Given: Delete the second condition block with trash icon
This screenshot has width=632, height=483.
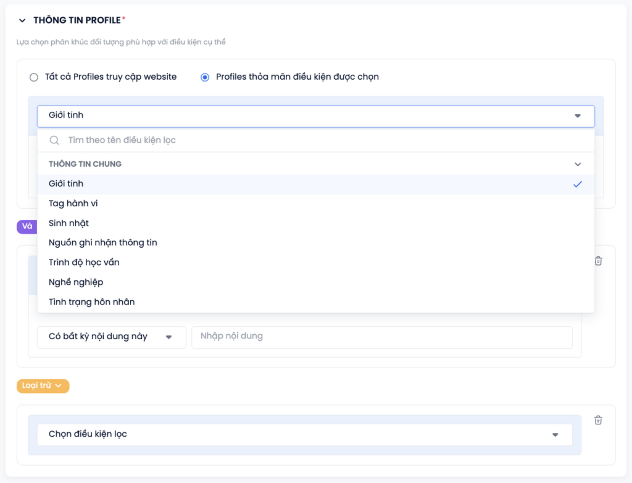Looking at the screenshot, I should [598, 261].
